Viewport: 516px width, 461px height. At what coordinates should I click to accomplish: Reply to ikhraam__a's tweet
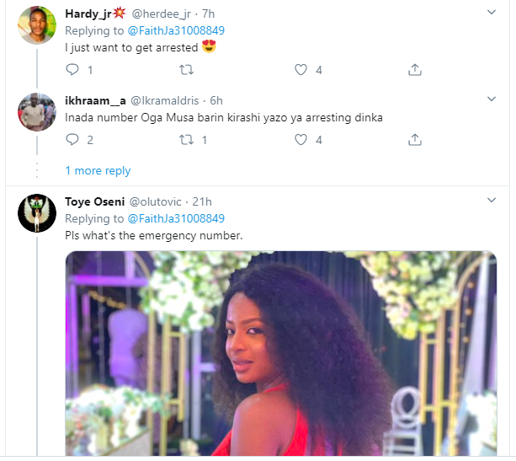coord(72,140)
